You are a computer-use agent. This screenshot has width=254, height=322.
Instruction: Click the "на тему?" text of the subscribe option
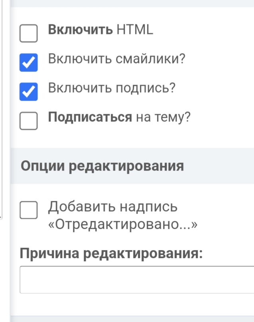[163, 117]
